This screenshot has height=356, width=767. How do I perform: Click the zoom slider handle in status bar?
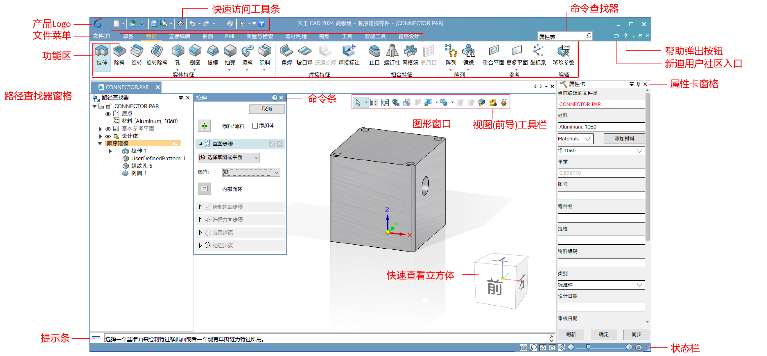click(x=588, y=347)
